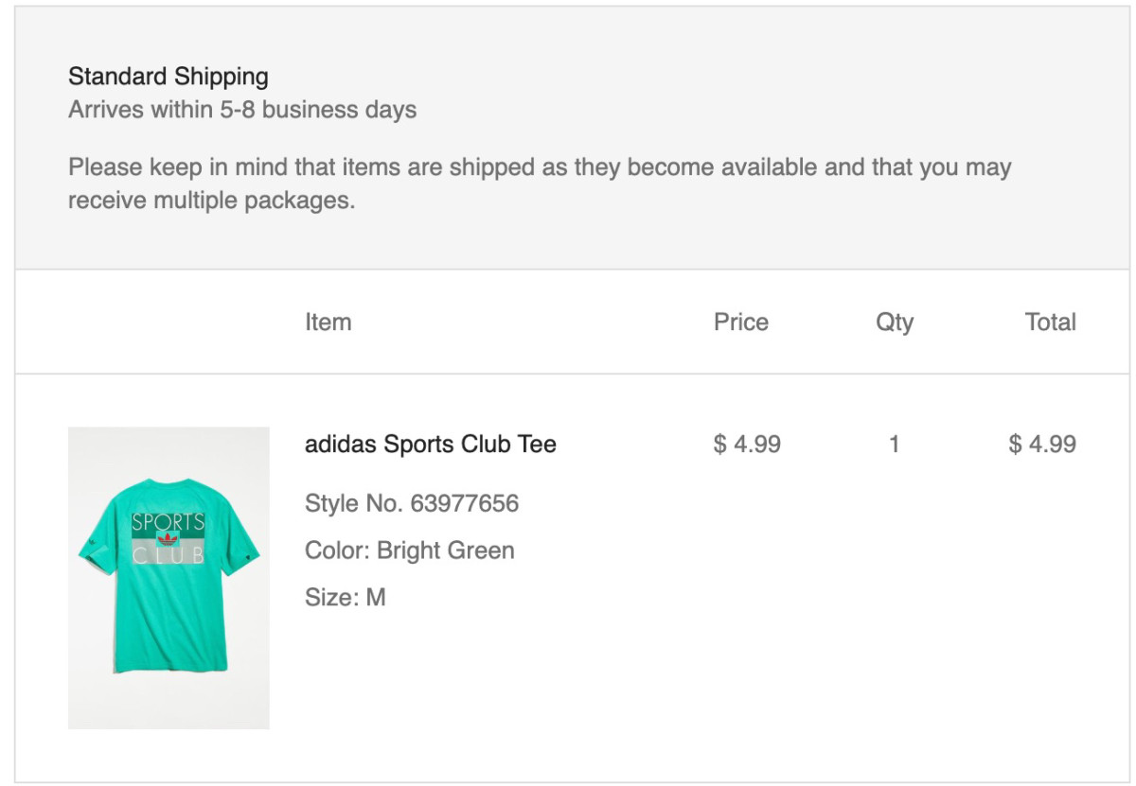
Task: Click the adidas trefoil logo on shirt
Action: coord(168,541)
